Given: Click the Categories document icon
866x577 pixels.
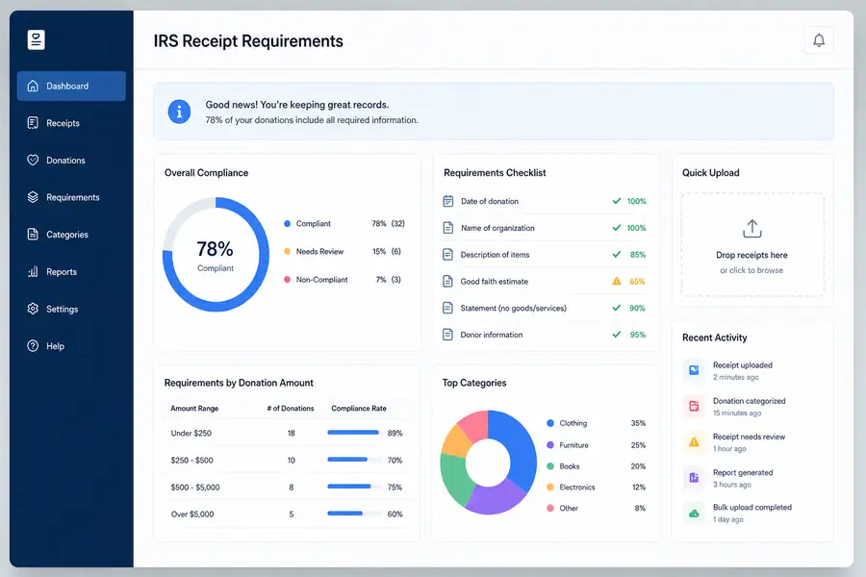Looking at the screenshot, I should (33, 234).
